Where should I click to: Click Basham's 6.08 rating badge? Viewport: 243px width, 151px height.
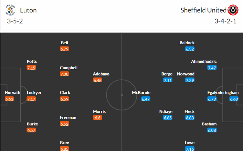coord(212,130)
